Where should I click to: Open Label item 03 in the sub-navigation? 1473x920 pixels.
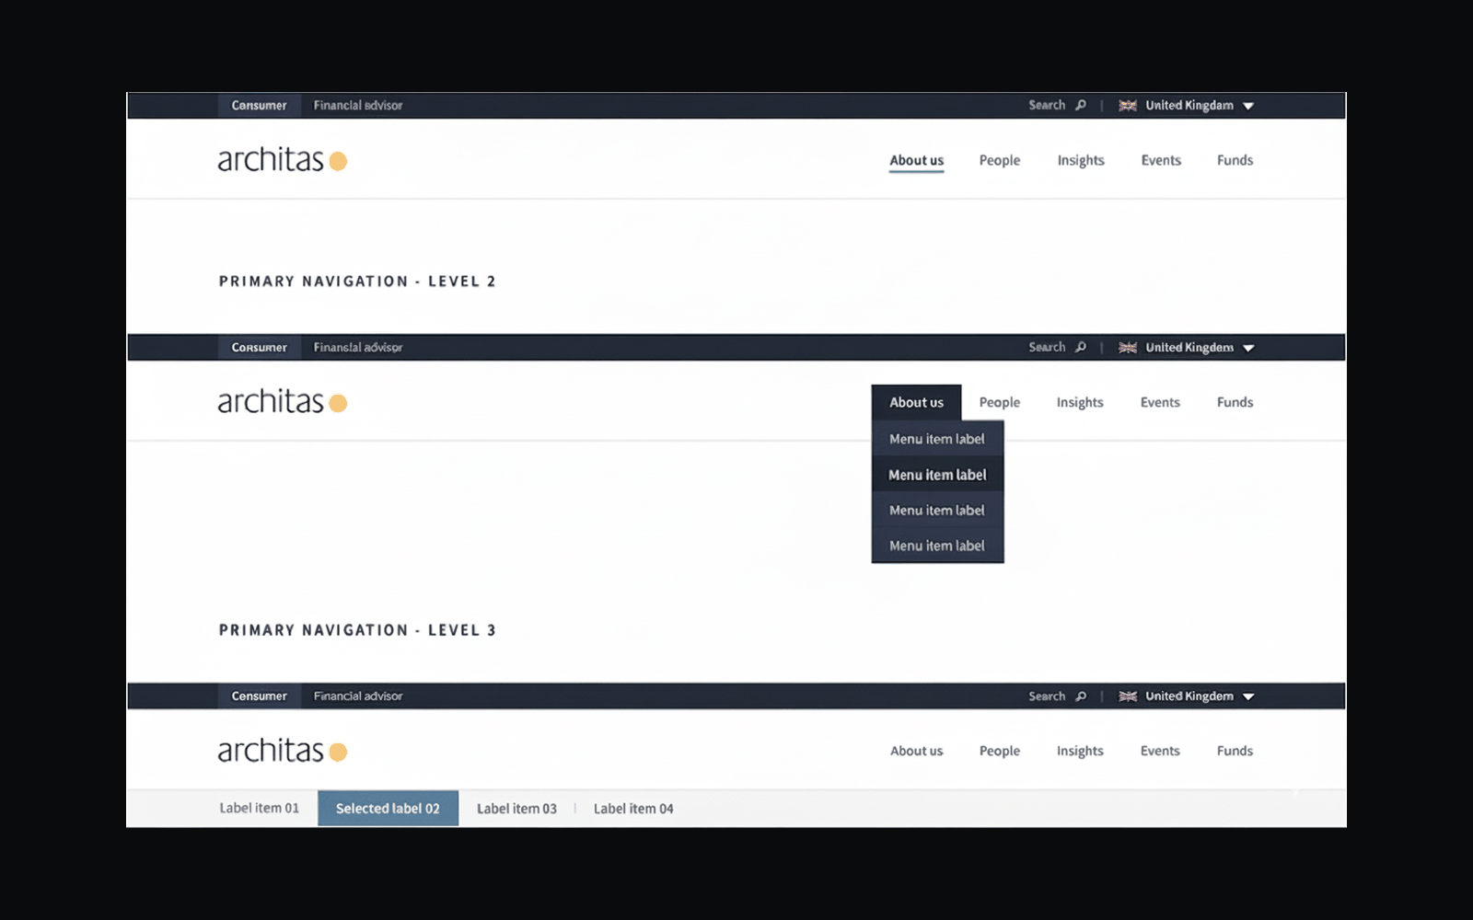[x=516, y=809]
